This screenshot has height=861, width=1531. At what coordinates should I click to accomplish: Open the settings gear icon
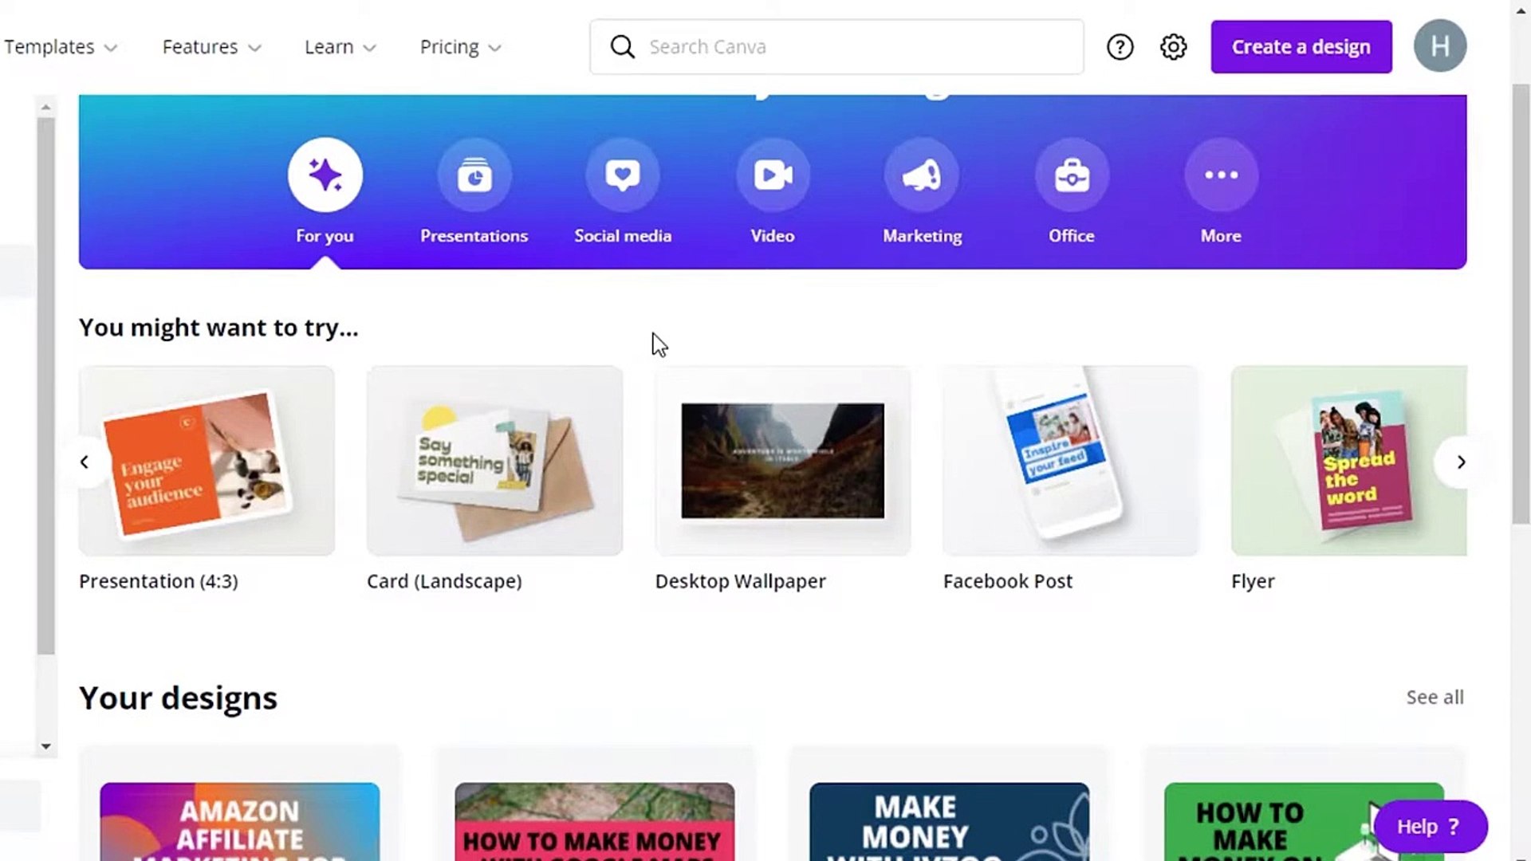(x=1173, y=46)
